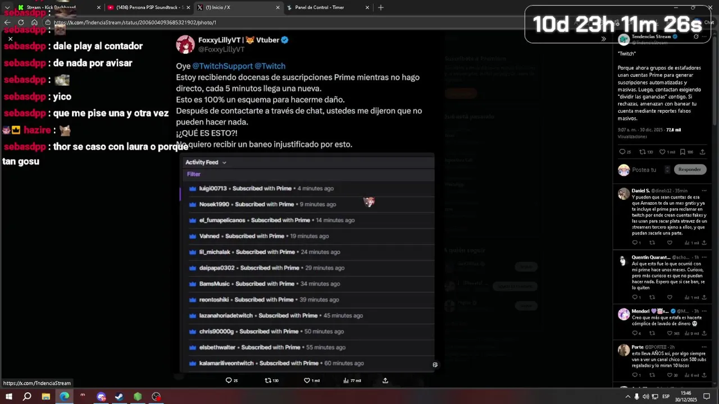719x404 pixels.
Task: Open Tendencias Stream profile name
Action: coord(651,36)
